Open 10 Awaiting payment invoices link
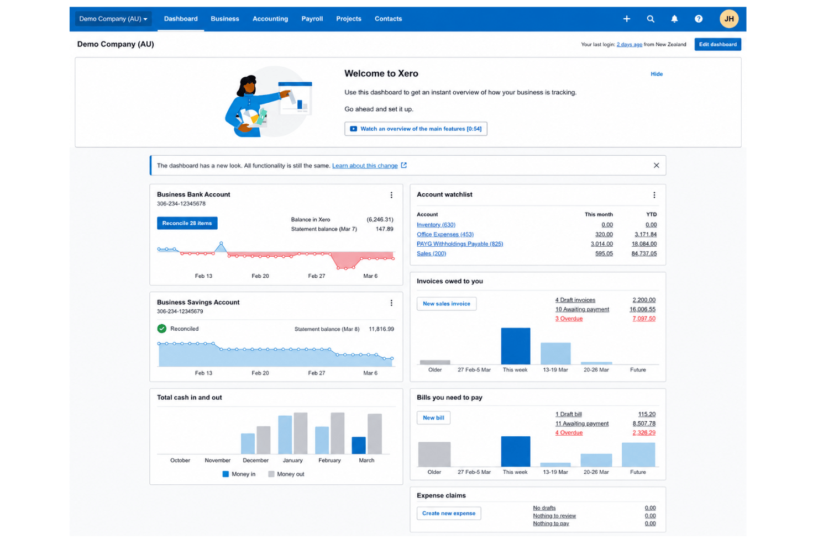Image resolution: width=818 pixels, height=545 pixels. (x=582, y=310)
